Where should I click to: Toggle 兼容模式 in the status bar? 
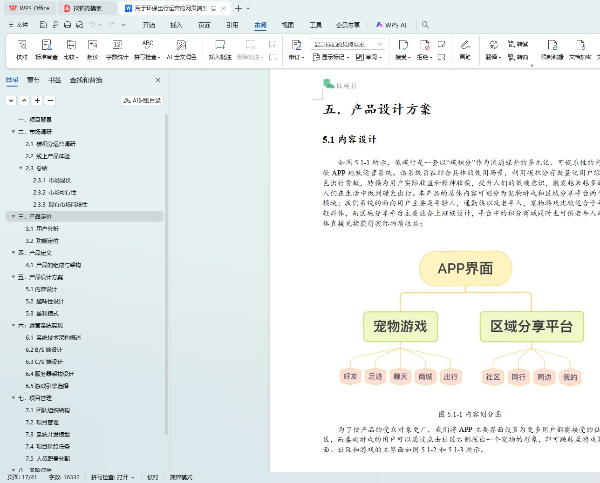point(181,477)
